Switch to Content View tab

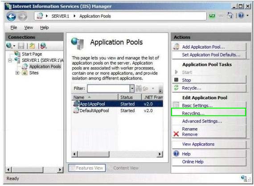(x=124, y=168)
